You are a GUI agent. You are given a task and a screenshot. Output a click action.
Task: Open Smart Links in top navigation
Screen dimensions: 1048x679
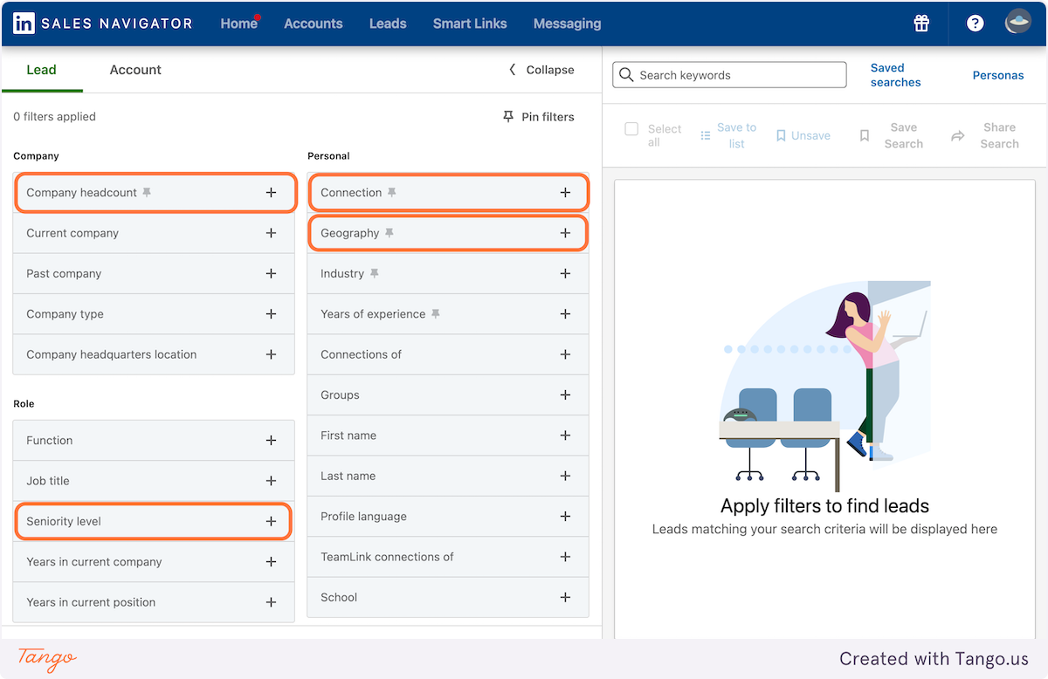(x=470, y=24)
